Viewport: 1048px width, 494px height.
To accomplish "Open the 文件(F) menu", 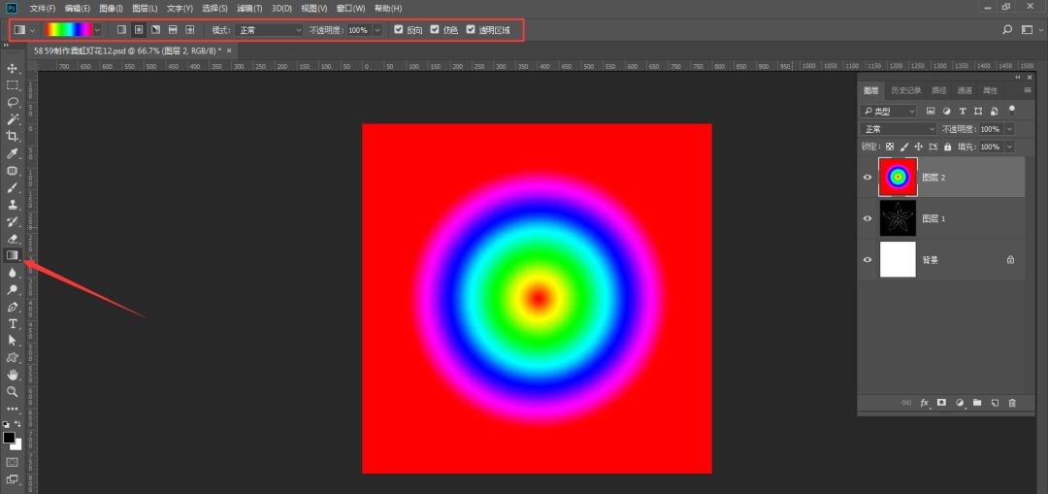I will pos(43,8).
